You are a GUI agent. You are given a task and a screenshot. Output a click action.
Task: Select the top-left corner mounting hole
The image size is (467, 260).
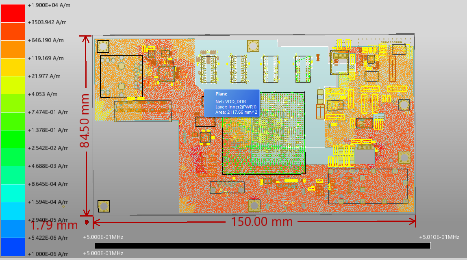(x=103, y=46)
